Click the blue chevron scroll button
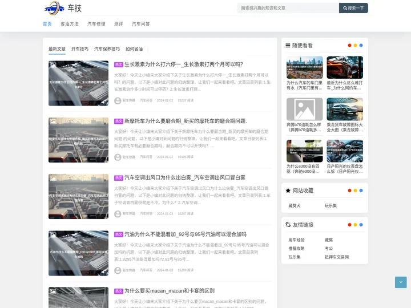 tap(401, 282)
